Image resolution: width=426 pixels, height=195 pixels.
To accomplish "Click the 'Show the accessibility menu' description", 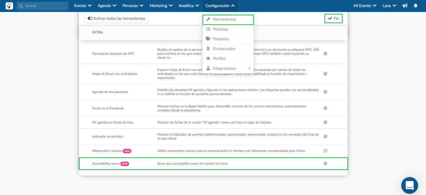I will [x=192, y=164].
